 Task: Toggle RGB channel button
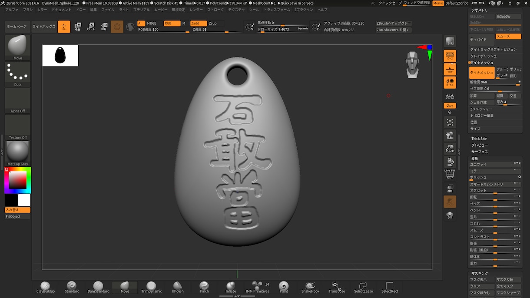pyautogui.click(x=172, y=23)
